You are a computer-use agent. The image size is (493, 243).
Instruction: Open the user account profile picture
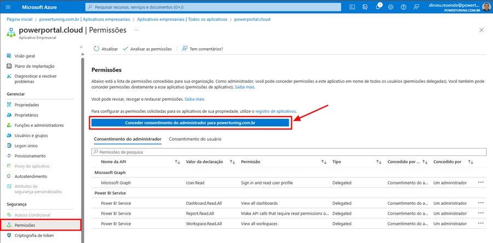[x=485, y=7]
